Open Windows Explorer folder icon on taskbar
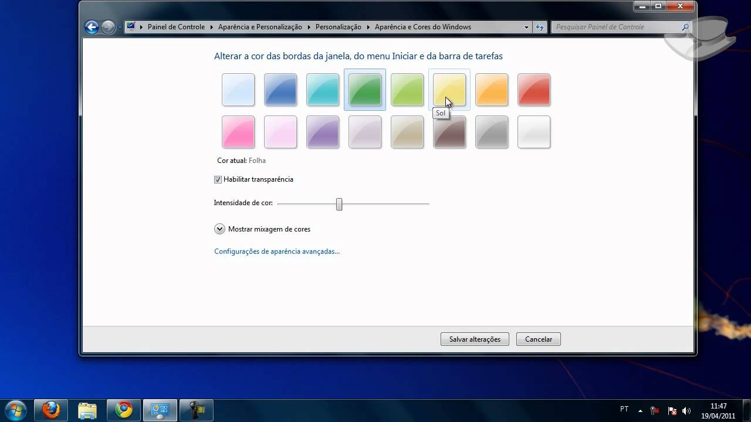This screenshot has width=751, height=422. 87,410
